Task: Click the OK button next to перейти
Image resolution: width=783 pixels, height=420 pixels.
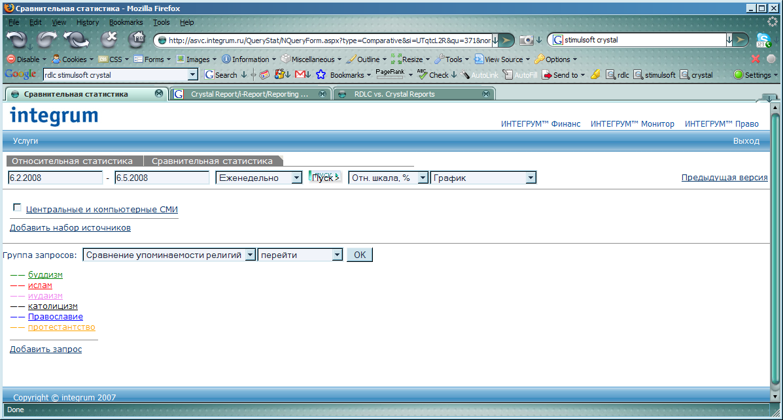Action: coord(360,255)
